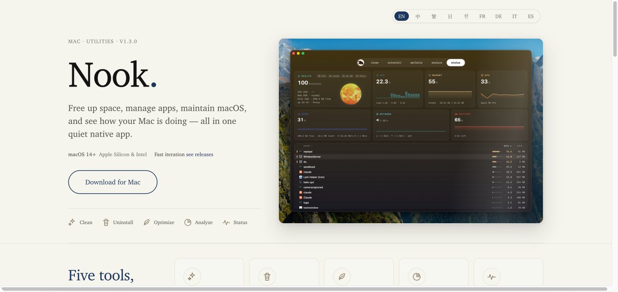This screenshot has width=618, height=292.
Task: Select the WindowServer process row in preview
Action: (x=411, y=156)
